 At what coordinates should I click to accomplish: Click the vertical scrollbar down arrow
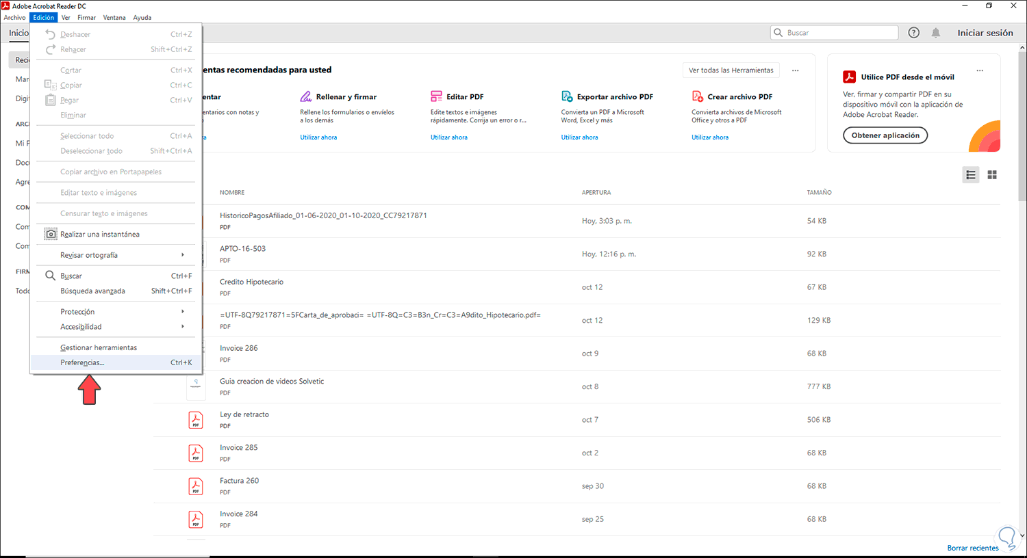[x=1022, y=536]
